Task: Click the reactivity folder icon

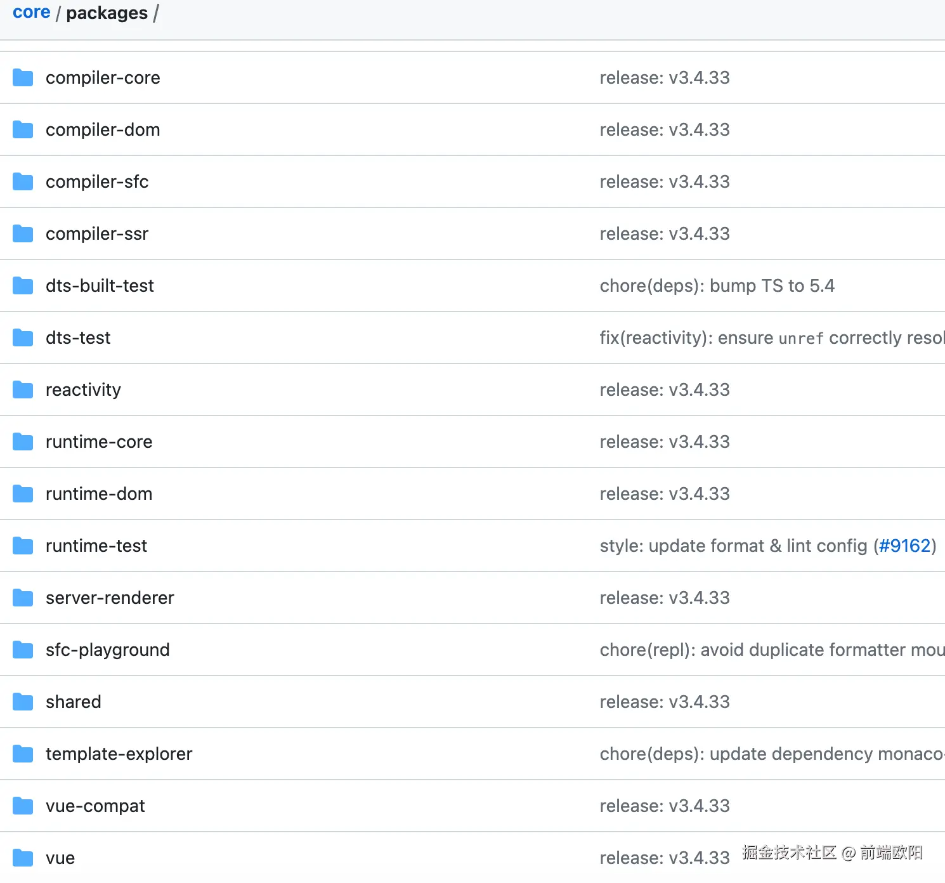Action: pos(23,390)
